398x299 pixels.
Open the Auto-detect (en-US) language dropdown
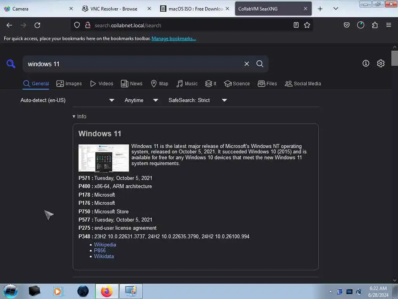pos(67,100)
